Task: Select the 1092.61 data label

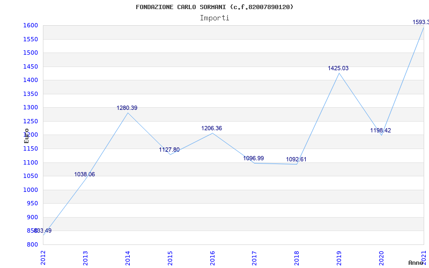Action: click(x=297, y=159)
